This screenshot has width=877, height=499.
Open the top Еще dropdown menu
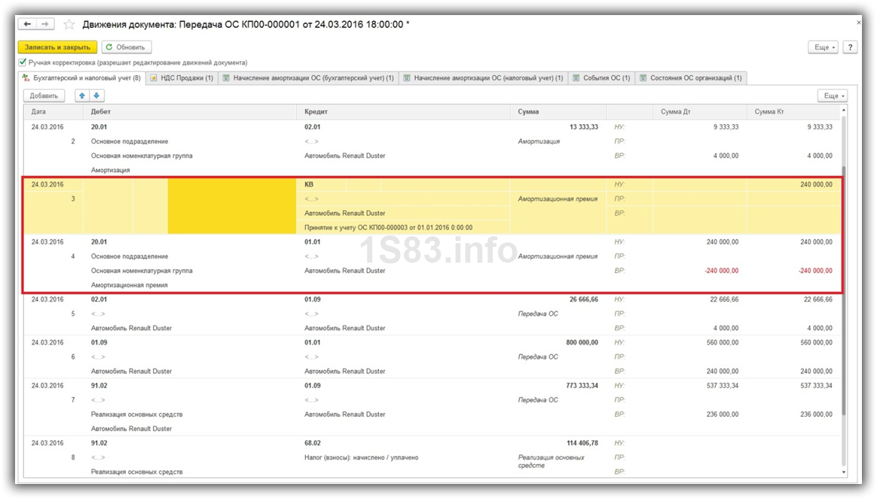[x=824, y=47]
